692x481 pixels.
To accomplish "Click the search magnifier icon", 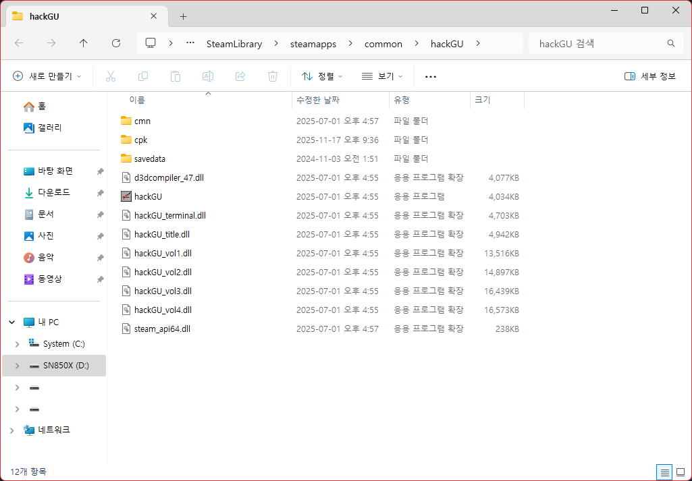I will tap(671, 43).
